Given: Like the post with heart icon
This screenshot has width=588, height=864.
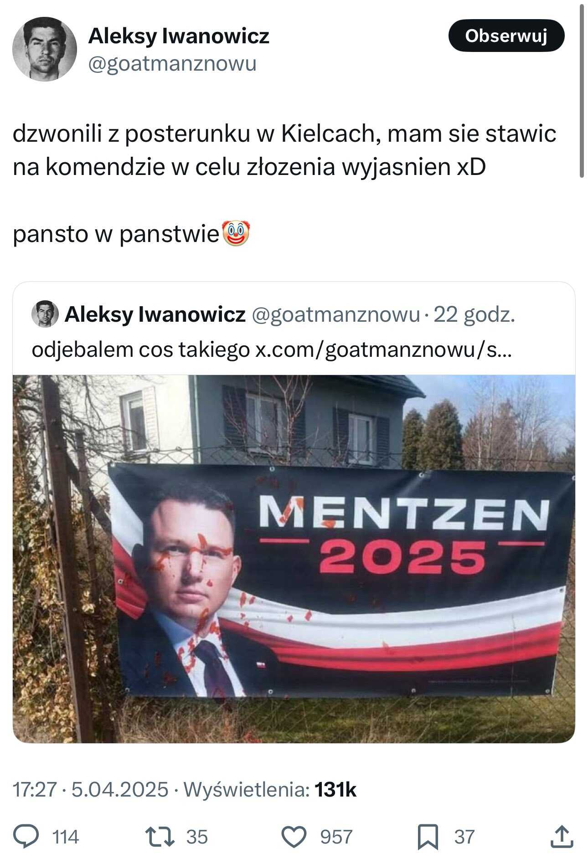Looking at the screenshot, I should 294,837.
